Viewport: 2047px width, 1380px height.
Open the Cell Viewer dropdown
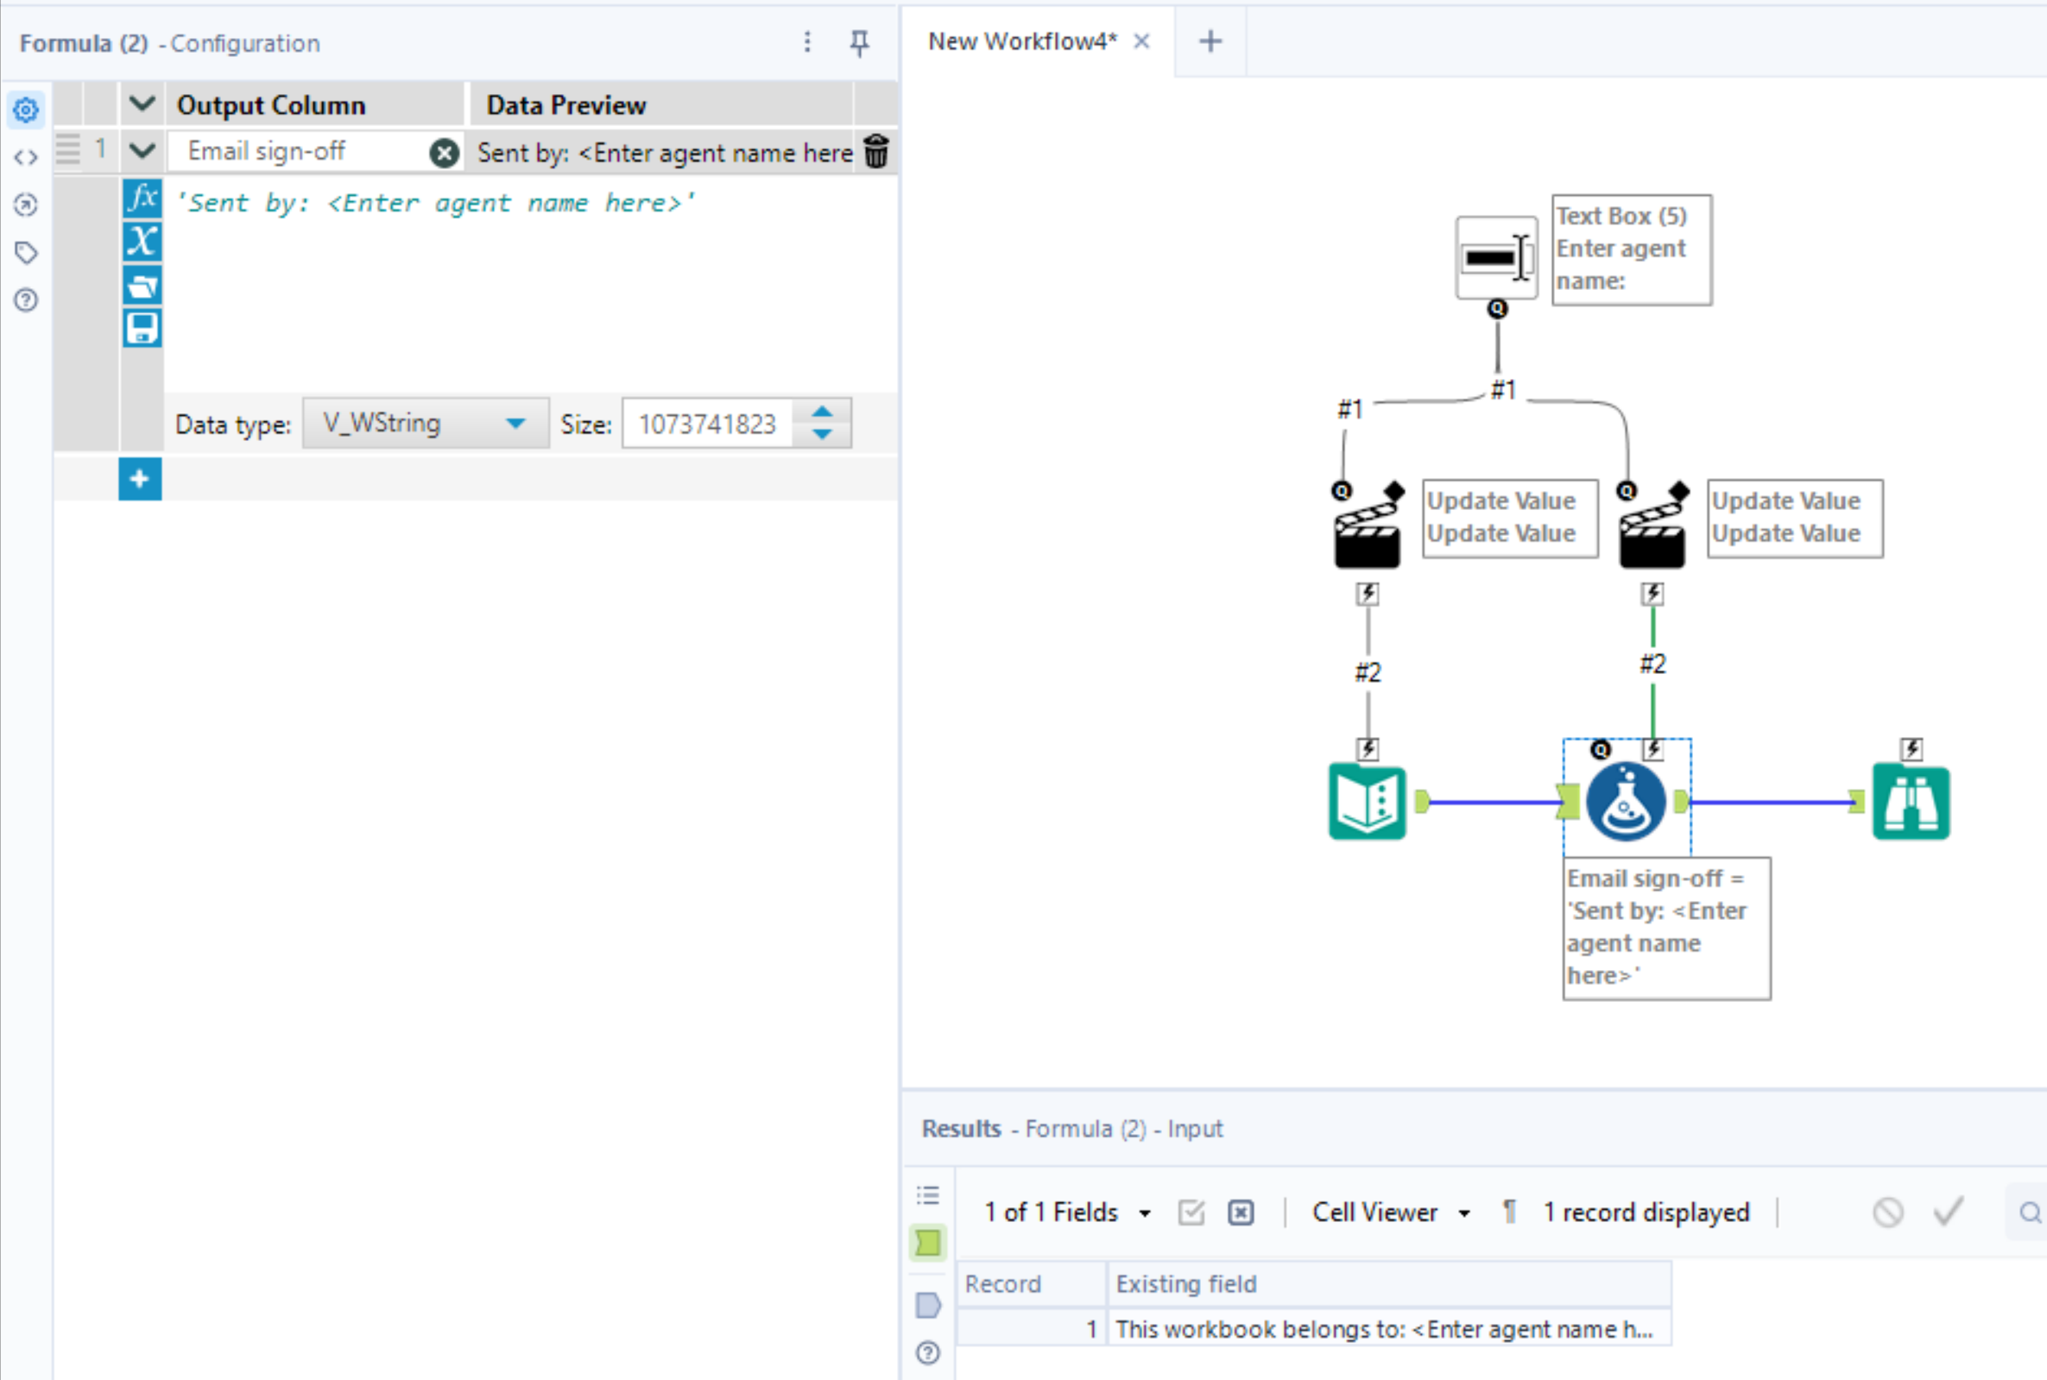click(1464, 1212)
